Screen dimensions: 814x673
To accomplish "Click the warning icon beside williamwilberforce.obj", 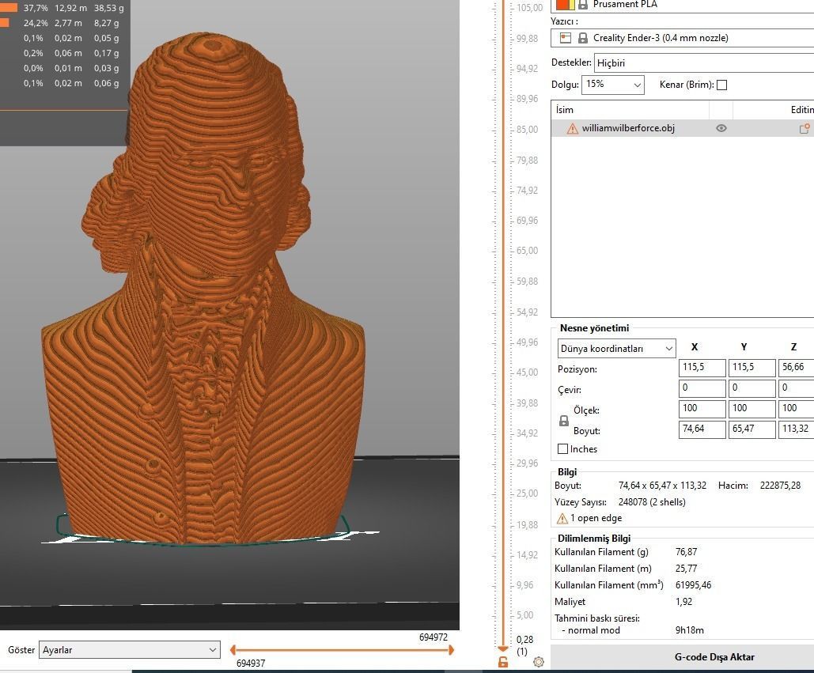I will 572,129.
